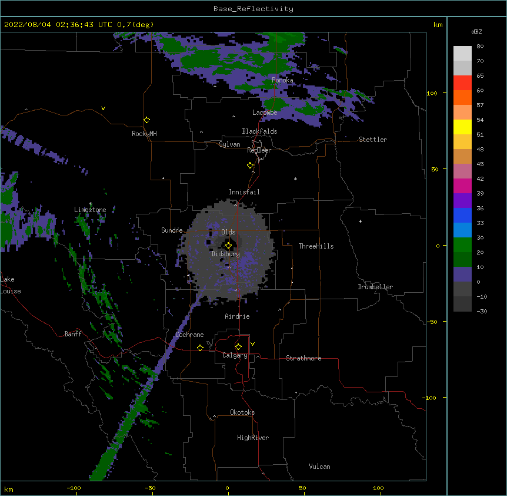
Task: Click the Didsbury city label
Action: [226, 254]
